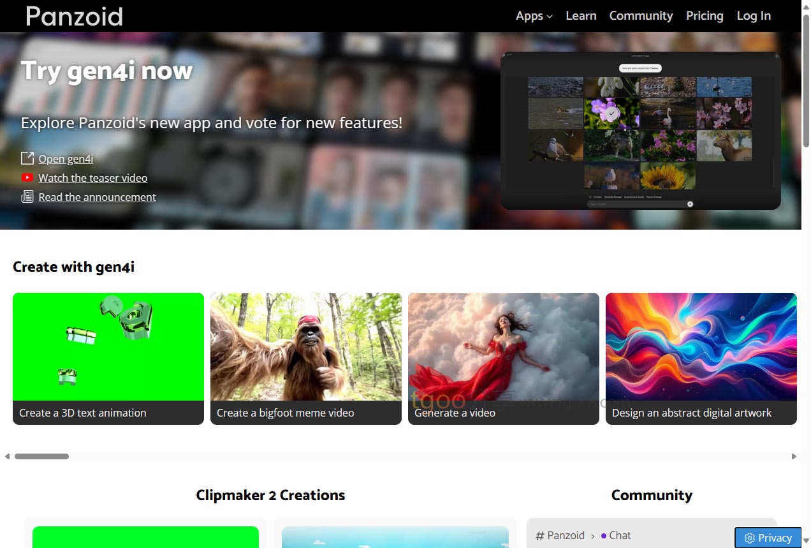Viewport: 811px width, 548px height.
Task: Click the external-link icon beside Open gen4i
Action: (27, 158)
